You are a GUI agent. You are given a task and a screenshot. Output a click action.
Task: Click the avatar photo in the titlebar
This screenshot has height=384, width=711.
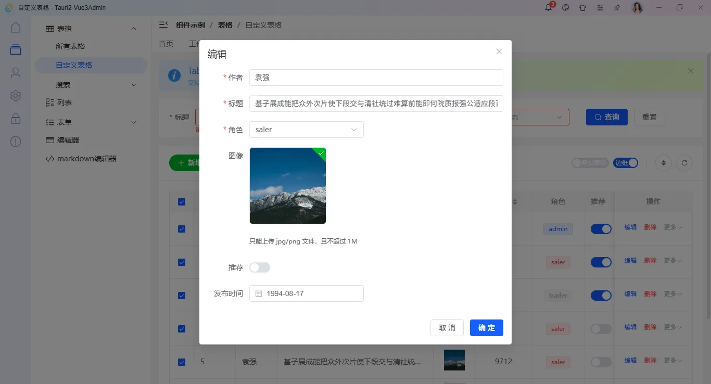(x=637, y=7)
